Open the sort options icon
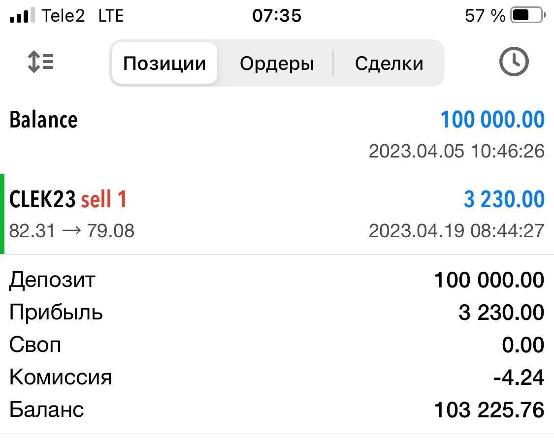Screen dimensions: 554x441 pyautogui.click(x=41, y=63)
